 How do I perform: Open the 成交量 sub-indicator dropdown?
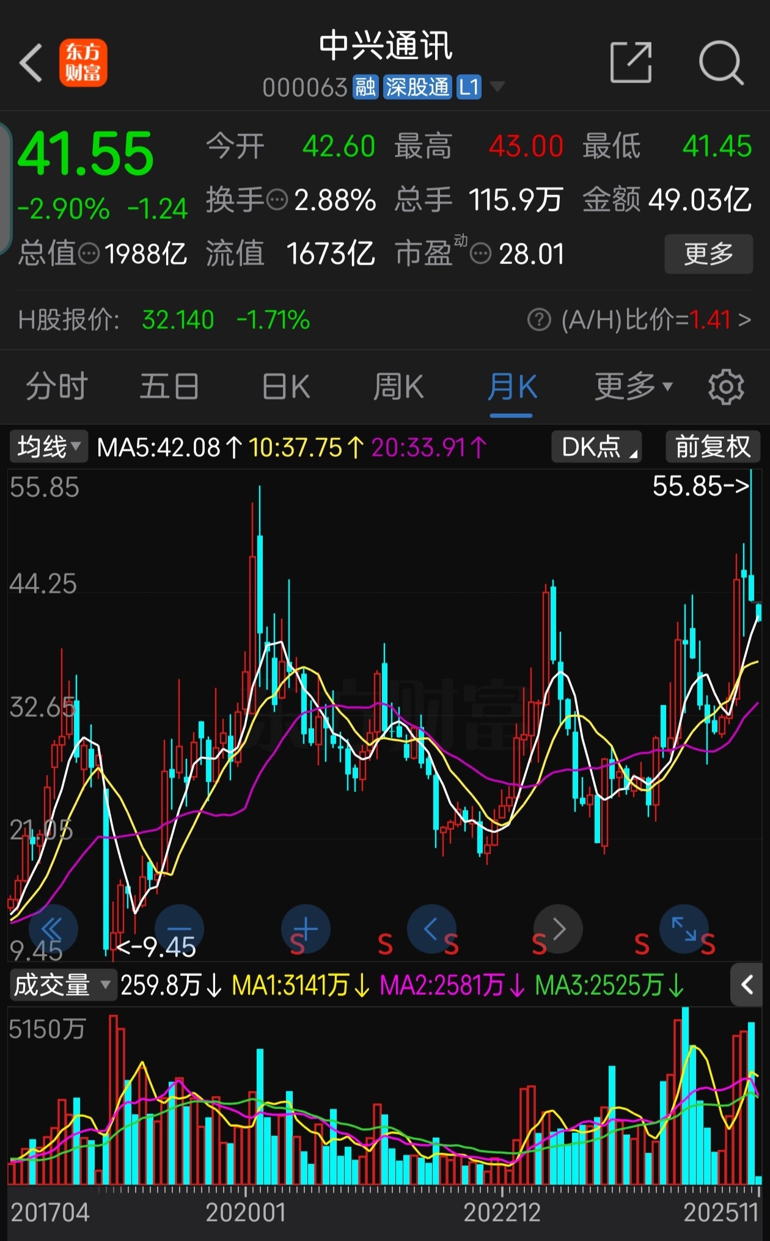coord(63,986)
